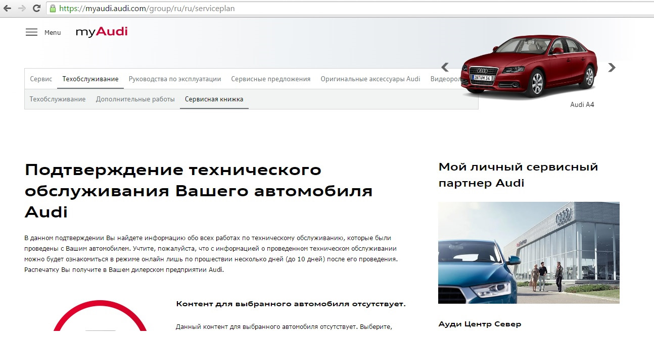The height and width of the screenshot is (338, 654).
Task: Open Руководства по эксплуатации tab
Action: [x=175, y=79]
